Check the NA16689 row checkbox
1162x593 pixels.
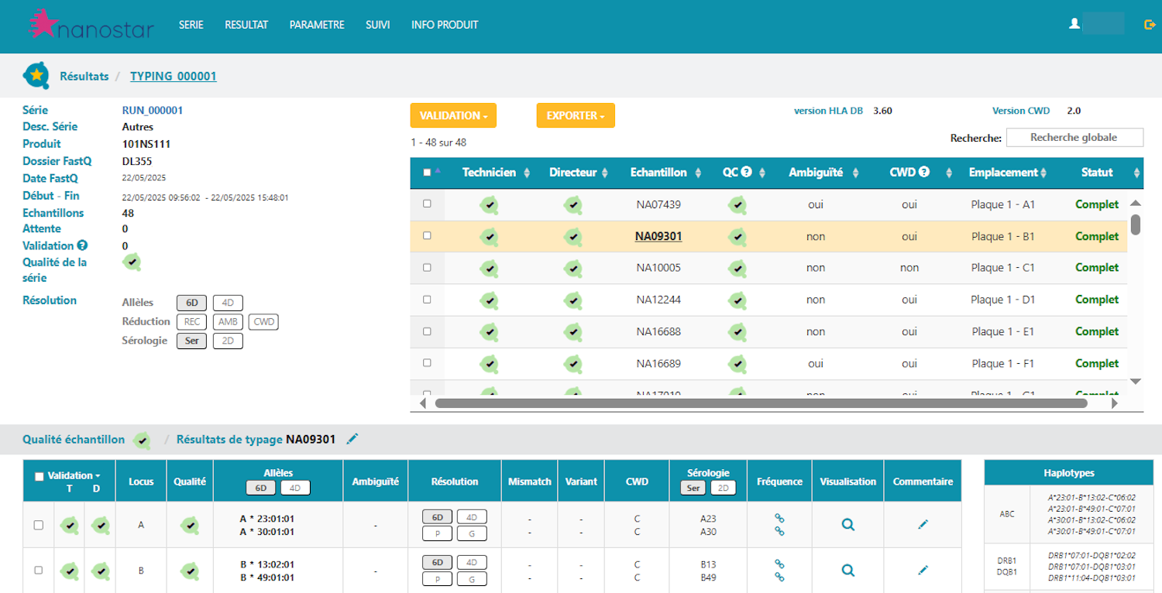[427, 362]
